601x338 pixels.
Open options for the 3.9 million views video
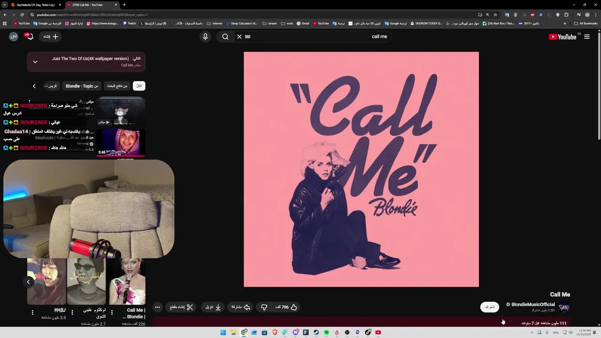click(32, 312)
